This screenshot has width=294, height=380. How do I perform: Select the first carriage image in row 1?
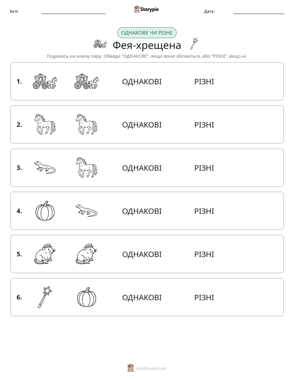(45, 81)
